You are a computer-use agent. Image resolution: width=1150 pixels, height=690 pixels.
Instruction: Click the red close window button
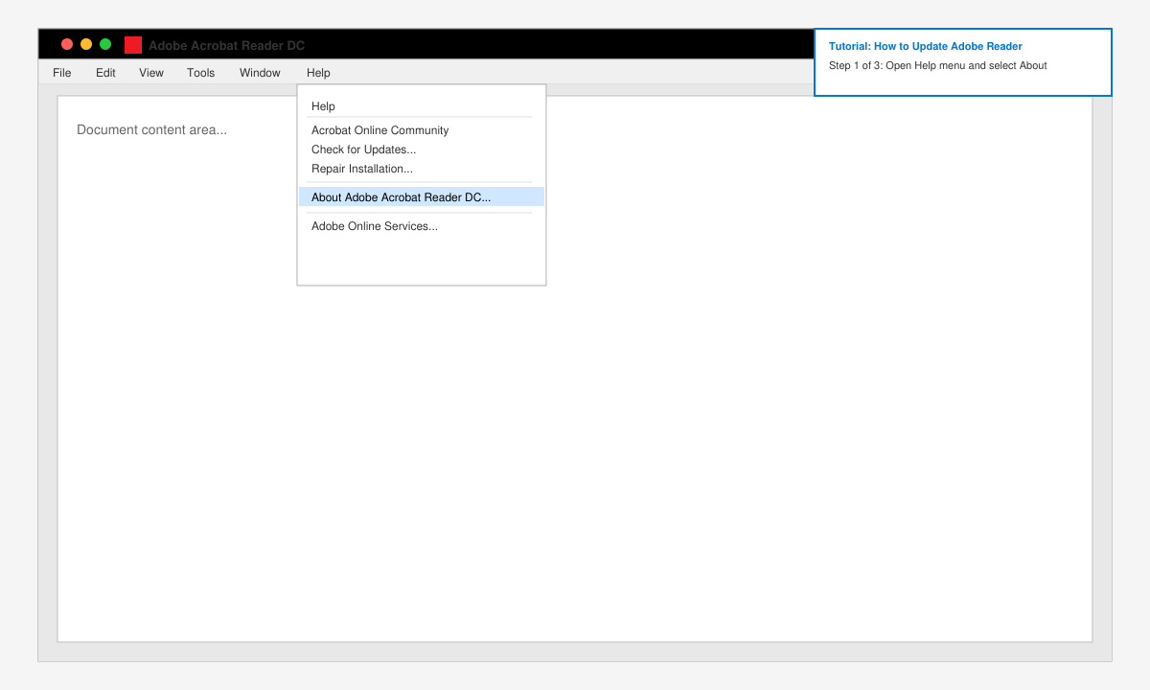click(x=67, y=44)
